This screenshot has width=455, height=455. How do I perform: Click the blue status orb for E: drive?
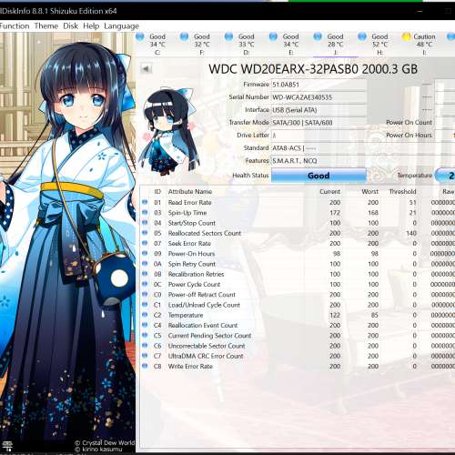pos(273,36)
